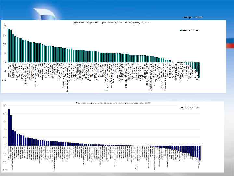Click the '-10' axis label in the top chart
The image size is (234, 176).
tap(4, 80)
